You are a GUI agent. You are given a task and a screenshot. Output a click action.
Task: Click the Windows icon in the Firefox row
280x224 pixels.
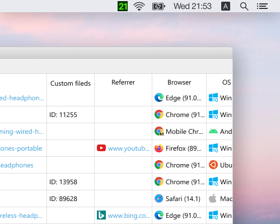213,148
